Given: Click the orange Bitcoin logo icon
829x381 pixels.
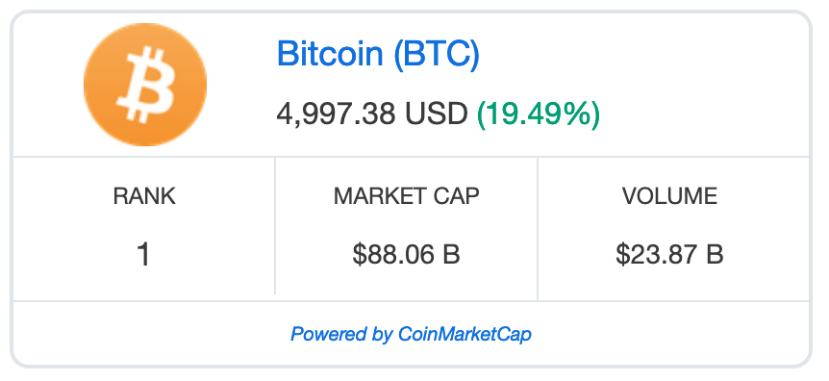Looking at the screenshot, I should tap(145, 85).
